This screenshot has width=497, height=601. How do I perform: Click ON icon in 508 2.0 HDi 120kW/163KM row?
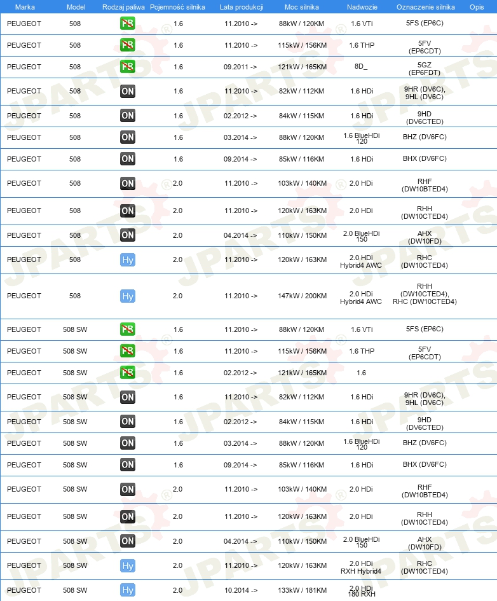tap(128, 211)
